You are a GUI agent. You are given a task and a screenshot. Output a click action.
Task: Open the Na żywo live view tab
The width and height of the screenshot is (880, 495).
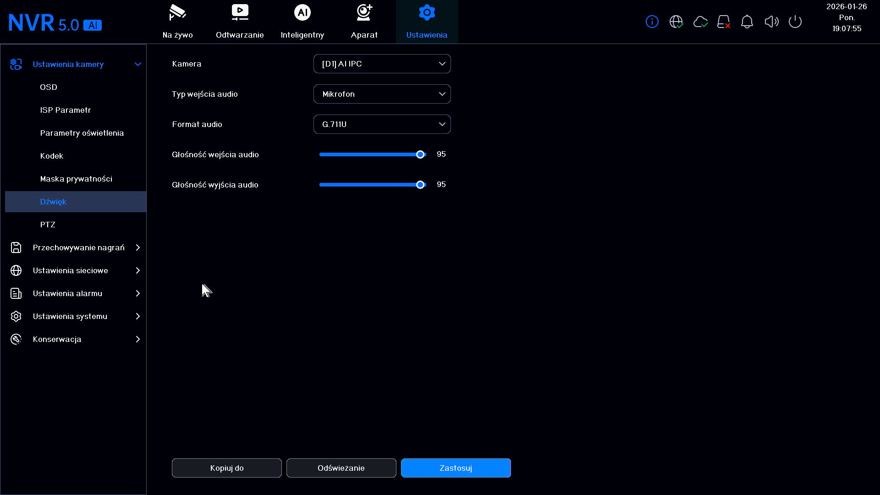click(177, 22)
